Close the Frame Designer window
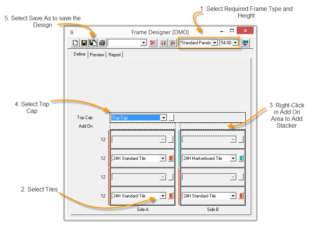Viewport: 334px width, 229px height. 245,31
